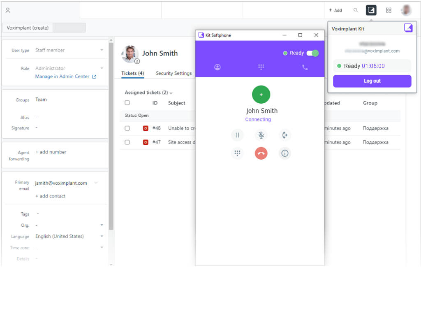
Task: Open the Voximplant Kit icon in top bar
Action: [371, 10]
